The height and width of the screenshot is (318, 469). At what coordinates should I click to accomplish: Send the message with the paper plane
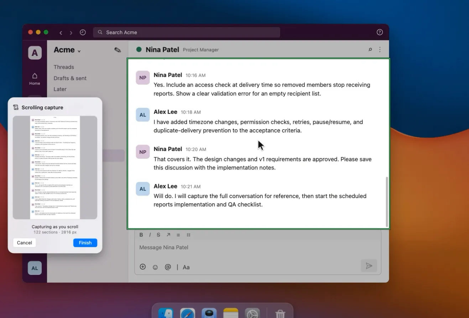(x=369, y=266)
